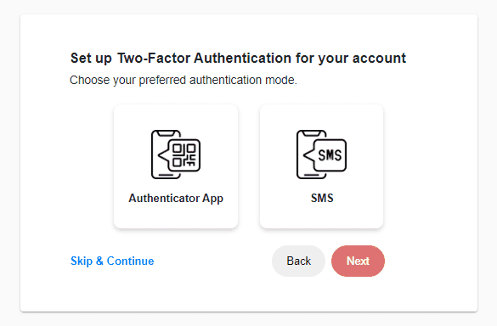The height and width of the screenshot is (326, 497).
Task: Click the bold "SMS" label under the icon
Action: 322,199
